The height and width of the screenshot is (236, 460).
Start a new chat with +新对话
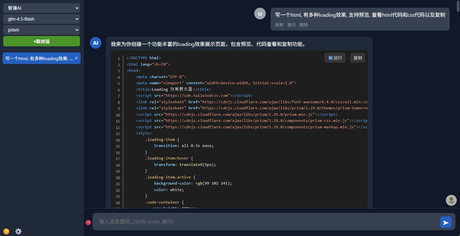click(x=41, y=41)
